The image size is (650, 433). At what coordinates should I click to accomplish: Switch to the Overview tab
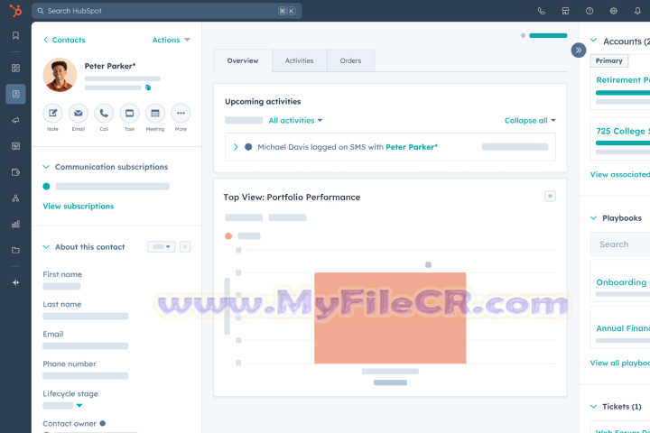click(243, 60)
